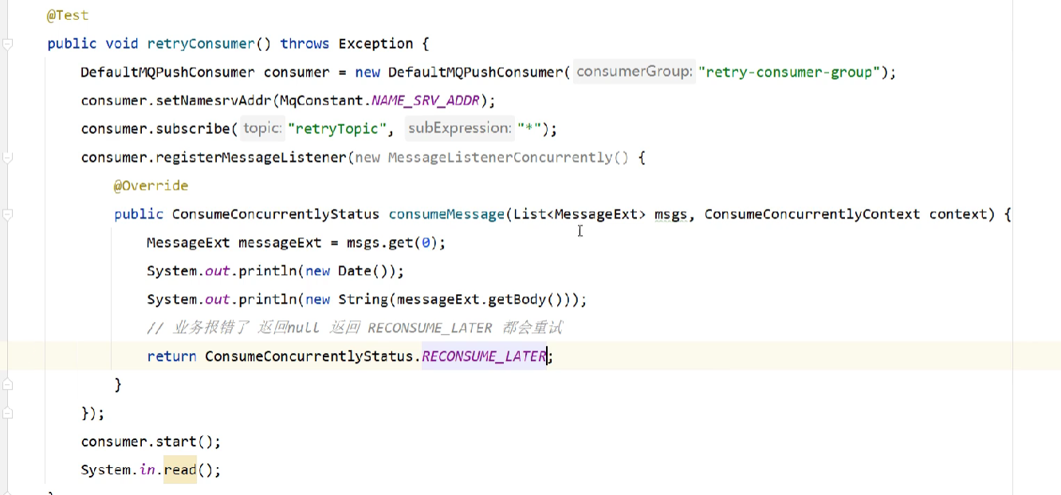Click the 'return' keyword
Image resolution: width=1061 pixels, height=495 pixels.
[x=172, y=356]
